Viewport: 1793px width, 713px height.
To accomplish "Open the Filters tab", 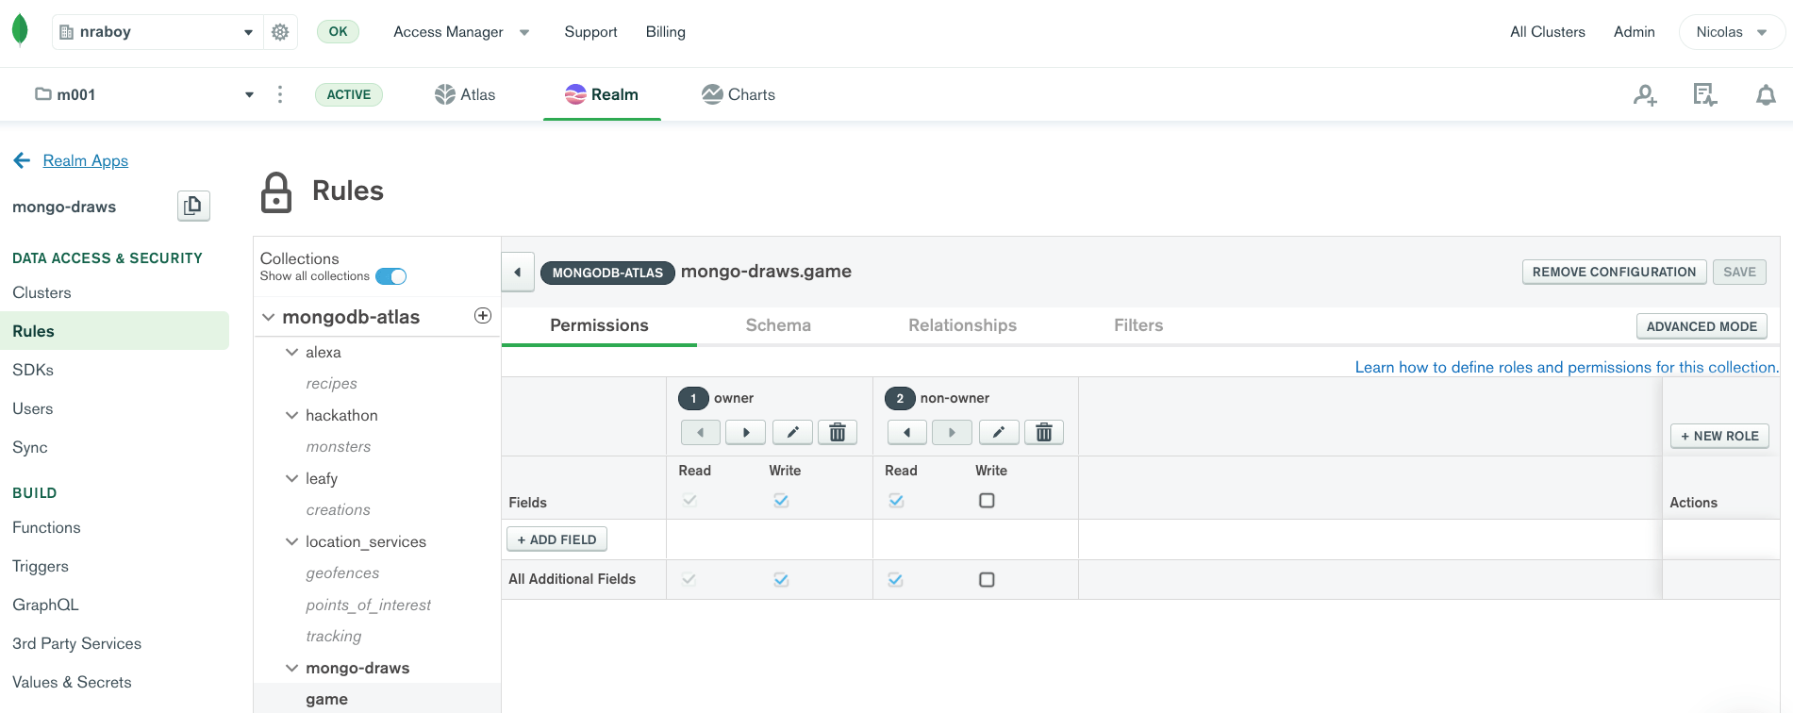I will [1138, 325].
